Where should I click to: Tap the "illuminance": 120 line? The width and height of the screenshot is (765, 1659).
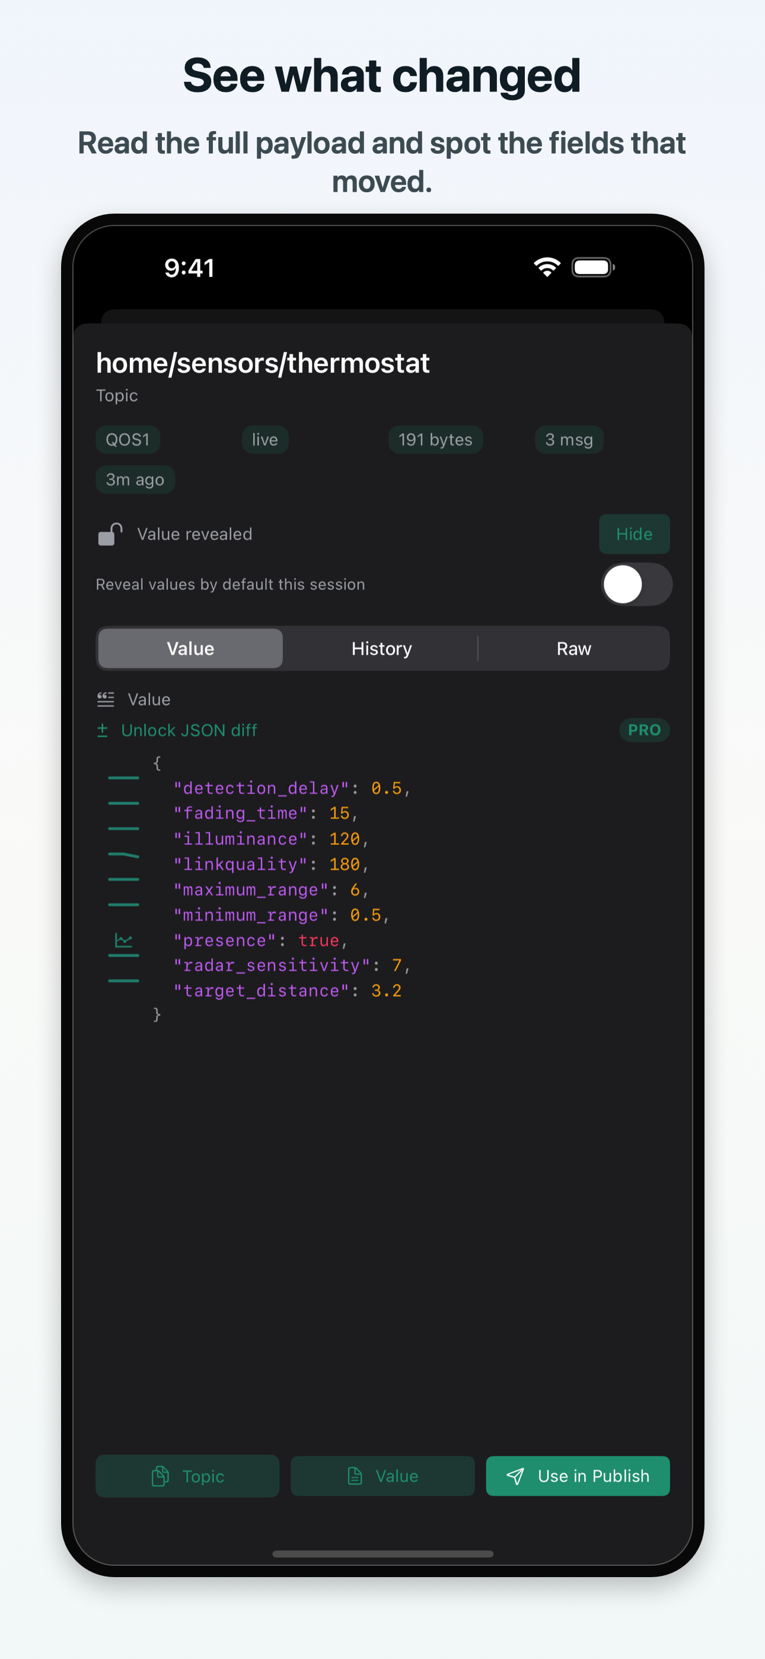pos(270,838)
